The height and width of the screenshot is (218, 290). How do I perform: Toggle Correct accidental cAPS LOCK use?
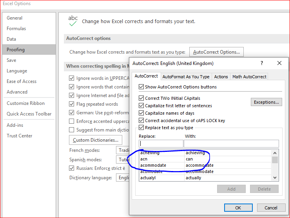point(141,121)
